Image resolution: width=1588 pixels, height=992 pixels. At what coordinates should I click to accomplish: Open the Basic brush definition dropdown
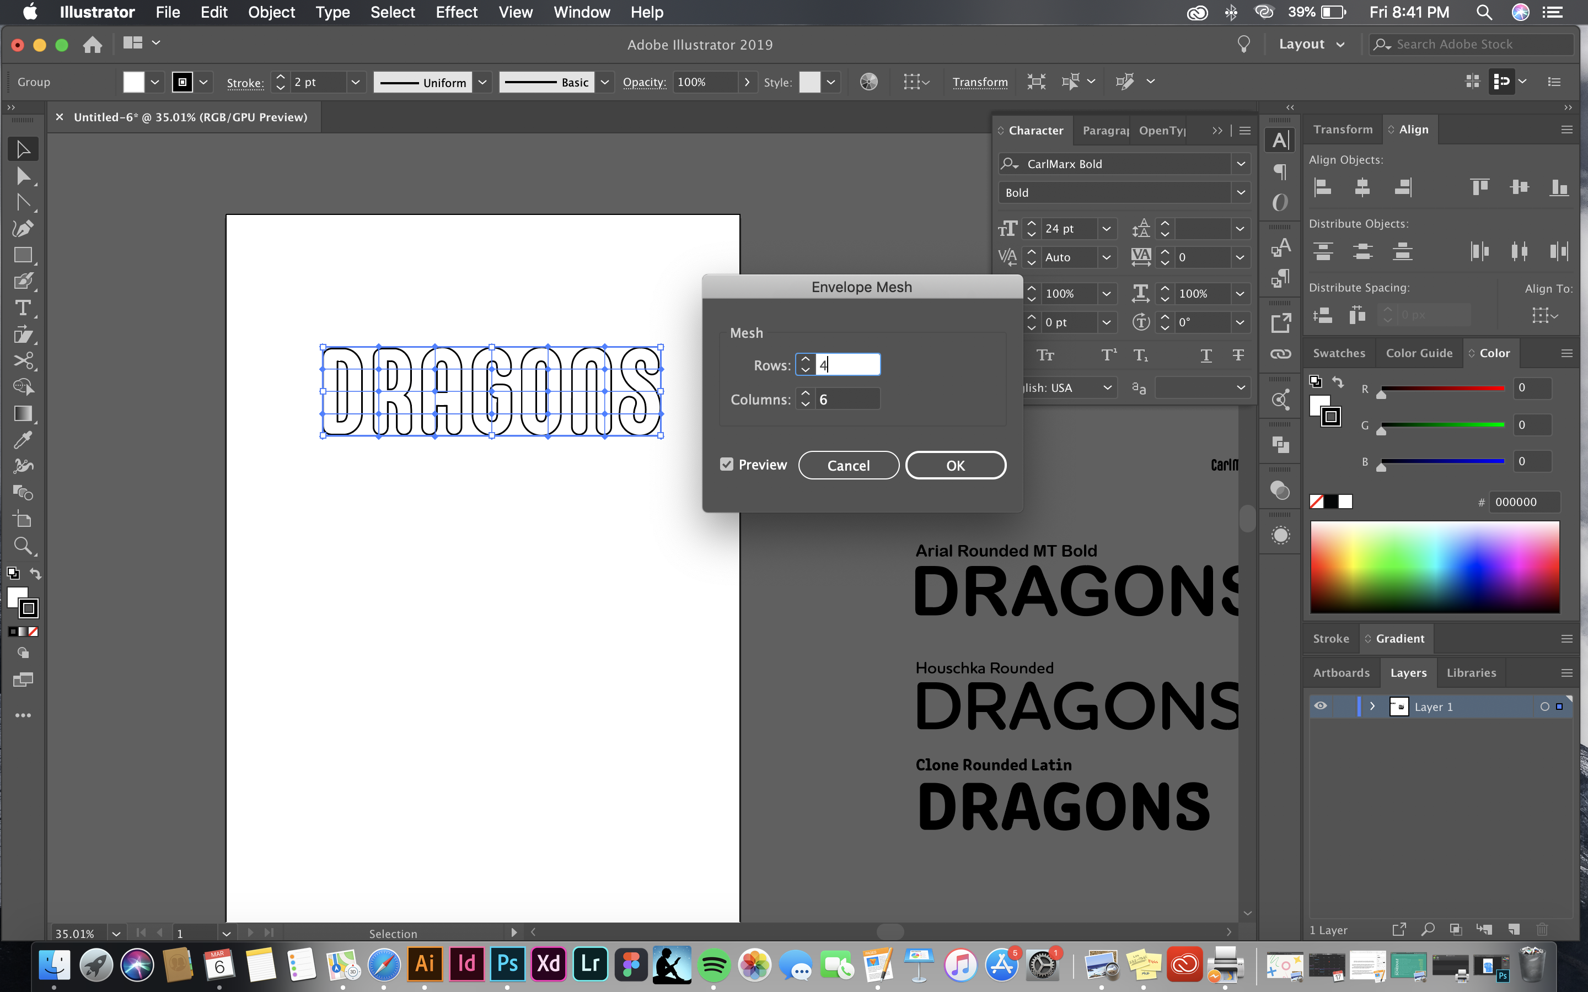pos(605,82)
